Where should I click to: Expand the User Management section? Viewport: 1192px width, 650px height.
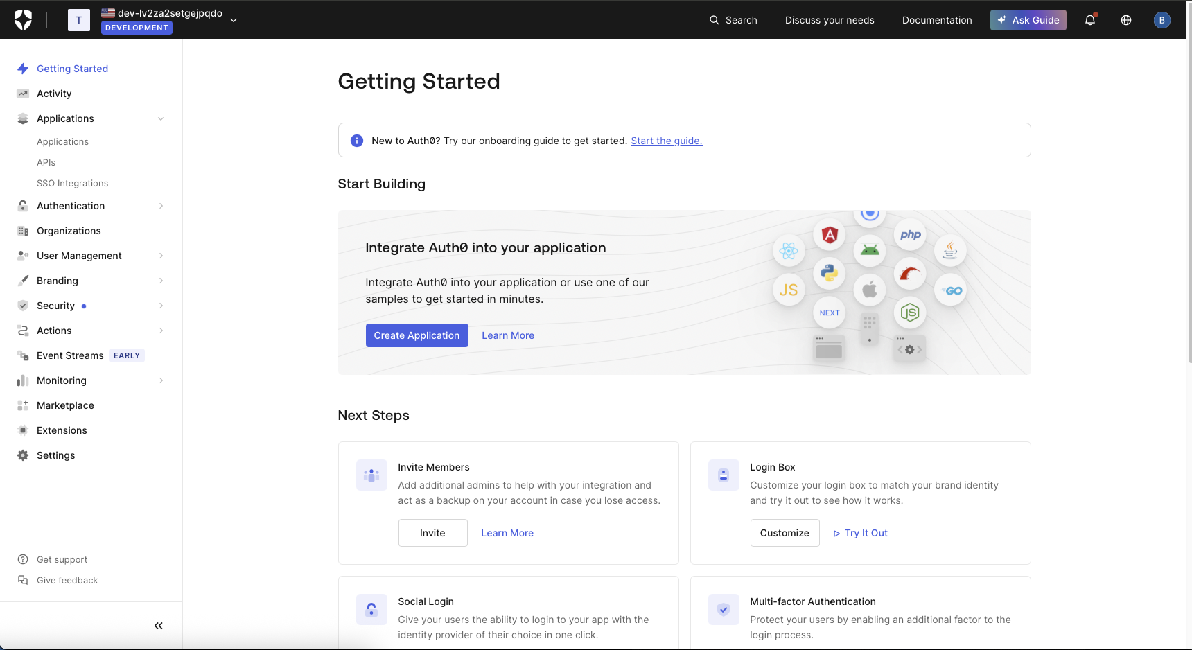tap(161, 256)
